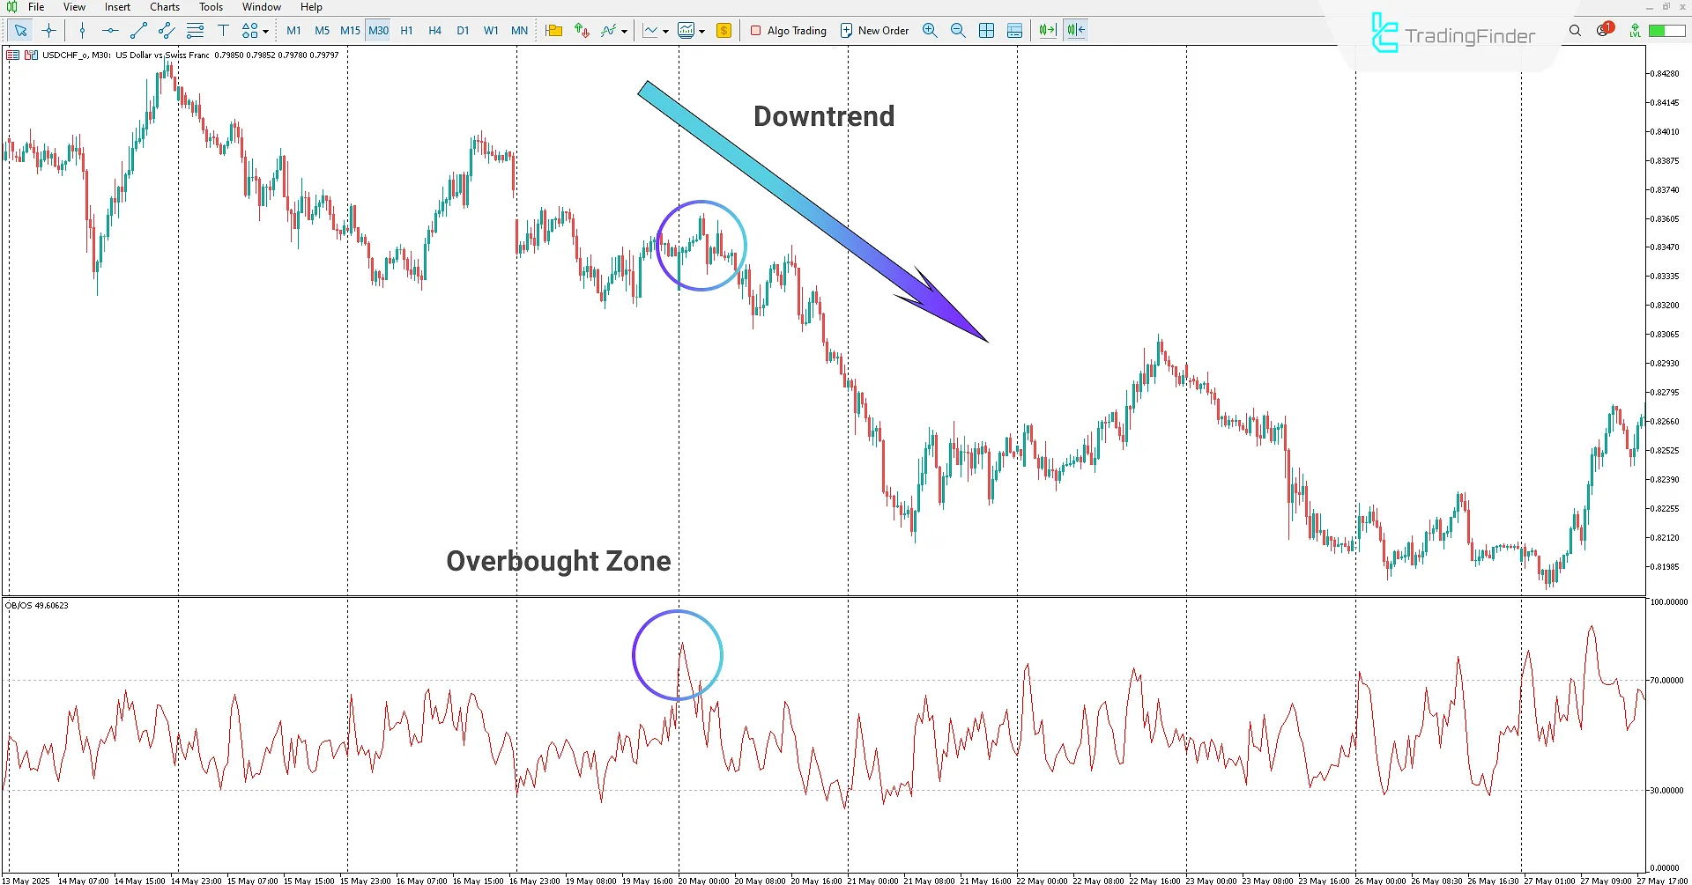This screenshot has height=885, width=1692.
Task: Toggle chart shift from right edge
Action: coord(1075,30)
